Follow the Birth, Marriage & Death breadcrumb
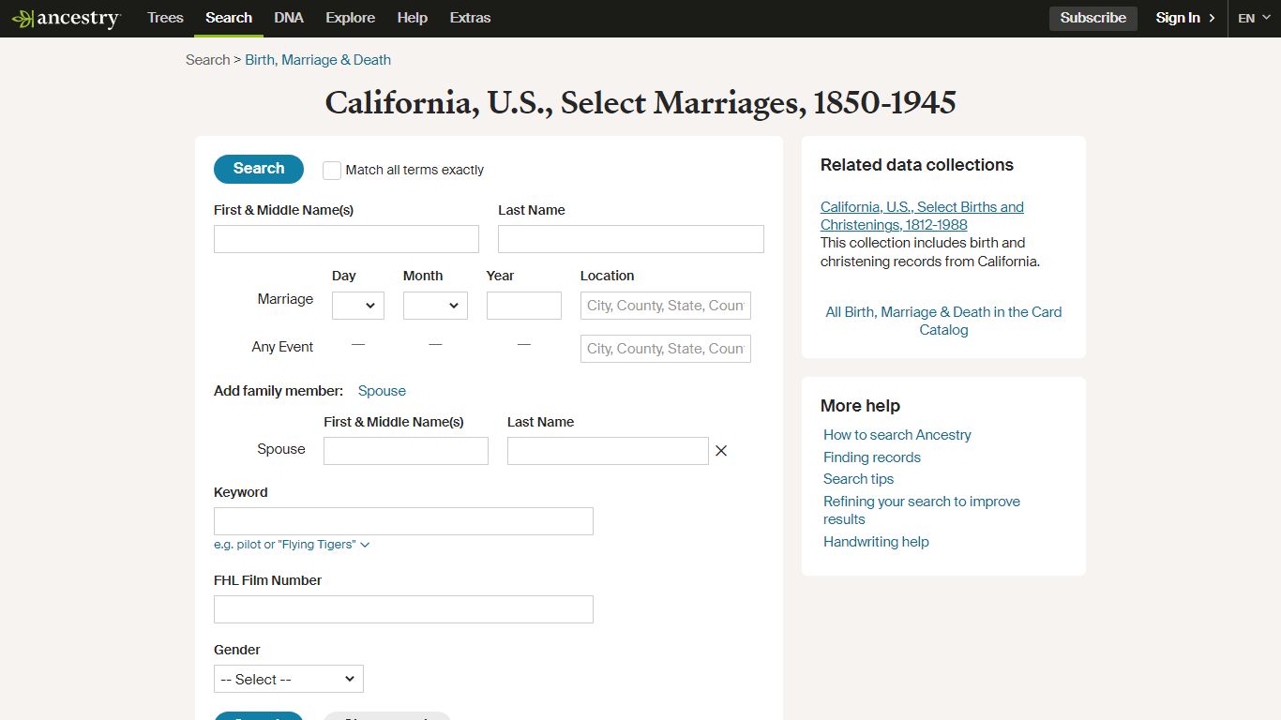1281x720 pixels. coord(318,60)
